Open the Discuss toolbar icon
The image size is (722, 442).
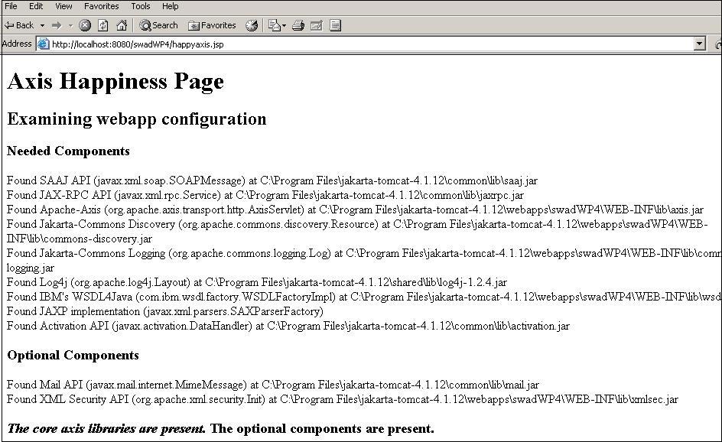(x=334, y=24)
